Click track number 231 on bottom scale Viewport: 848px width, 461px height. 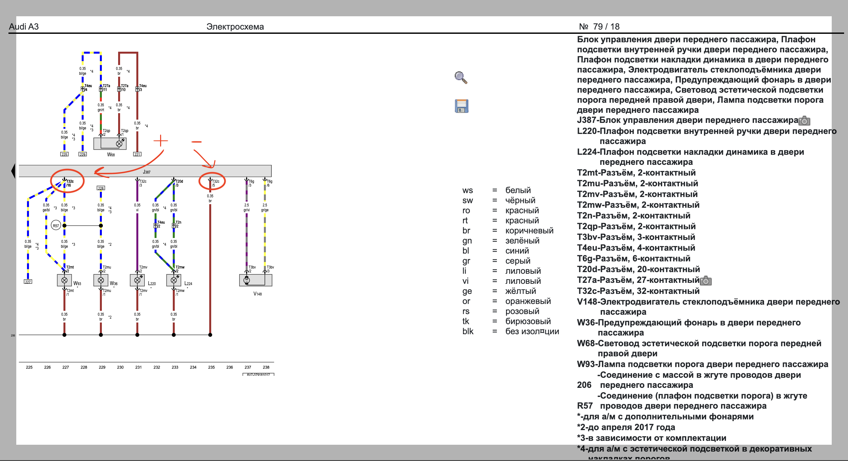pos(139,367)
